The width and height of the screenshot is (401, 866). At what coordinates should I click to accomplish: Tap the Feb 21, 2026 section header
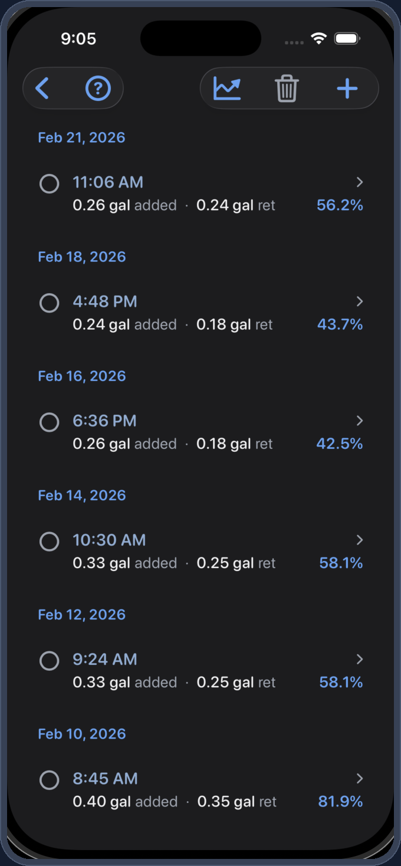point(81,137)
